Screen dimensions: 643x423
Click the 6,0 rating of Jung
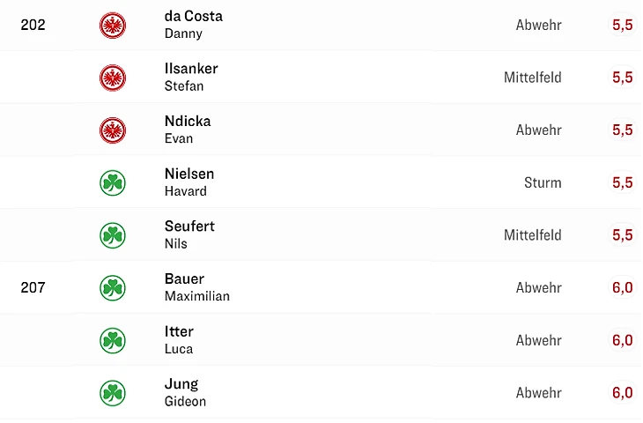click(x=622, y=393)
